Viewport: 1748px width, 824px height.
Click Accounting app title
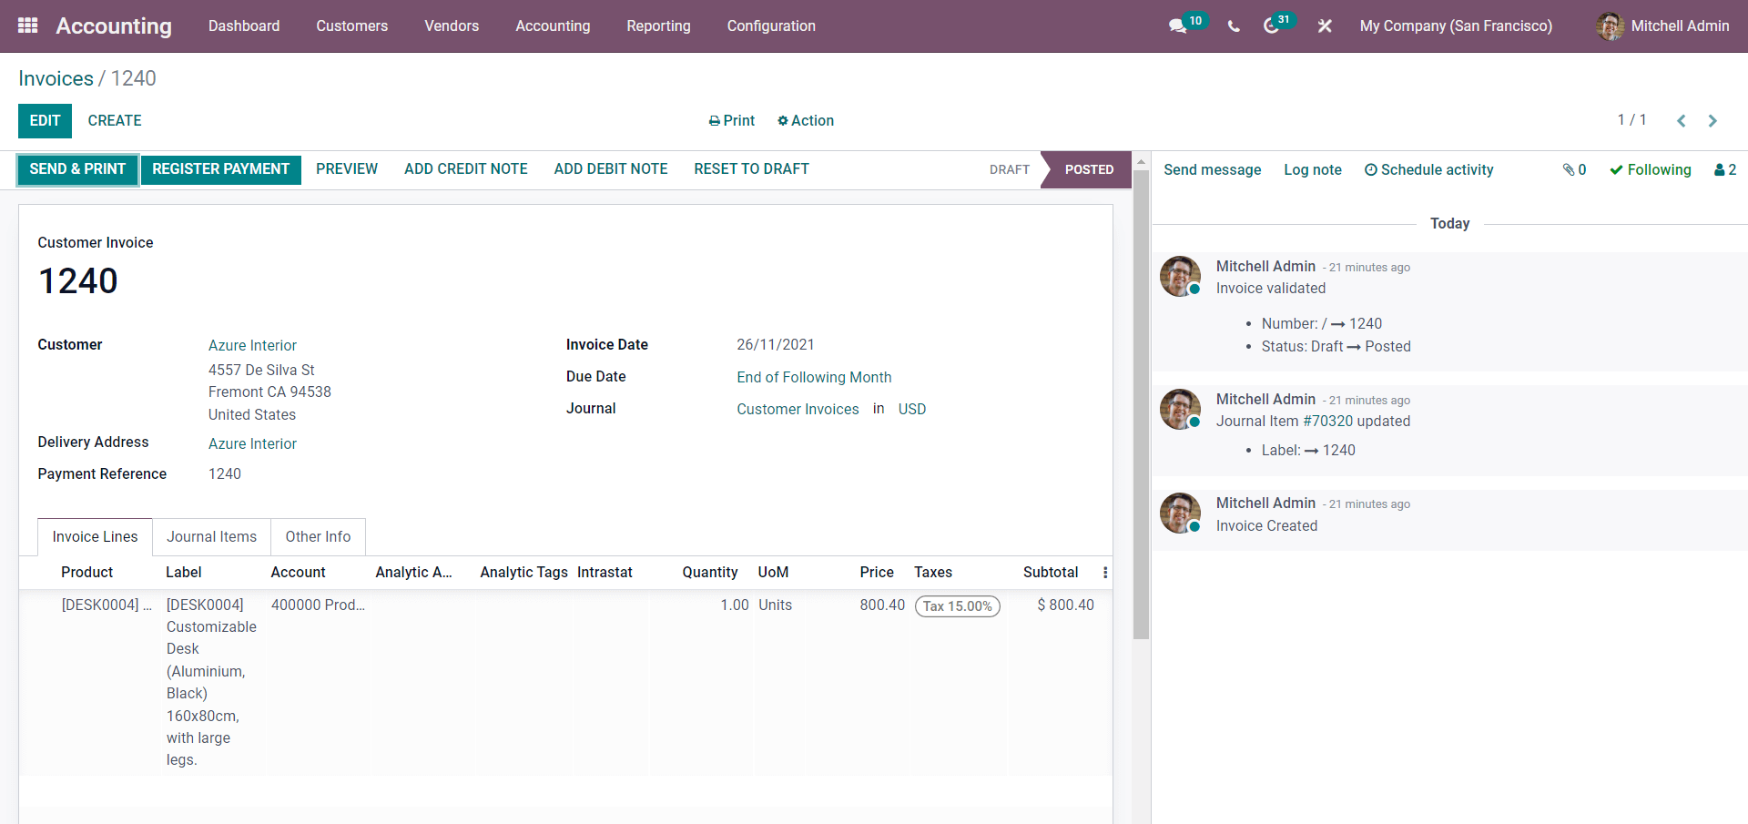click(x=114, y=26)
